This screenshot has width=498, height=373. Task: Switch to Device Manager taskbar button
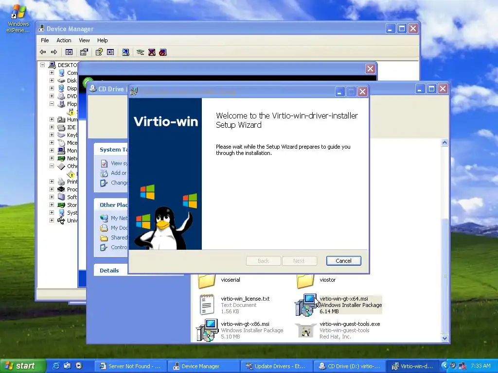click(204, 366)
